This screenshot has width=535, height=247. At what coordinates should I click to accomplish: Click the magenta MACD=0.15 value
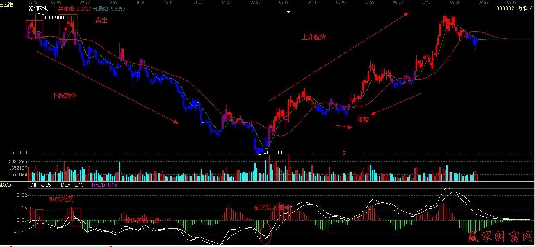pos(104,185)
